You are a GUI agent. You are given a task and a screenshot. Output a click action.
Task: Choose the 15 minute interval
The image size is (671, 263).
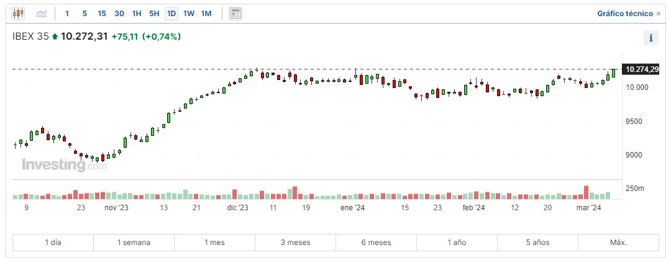[102, 13]
